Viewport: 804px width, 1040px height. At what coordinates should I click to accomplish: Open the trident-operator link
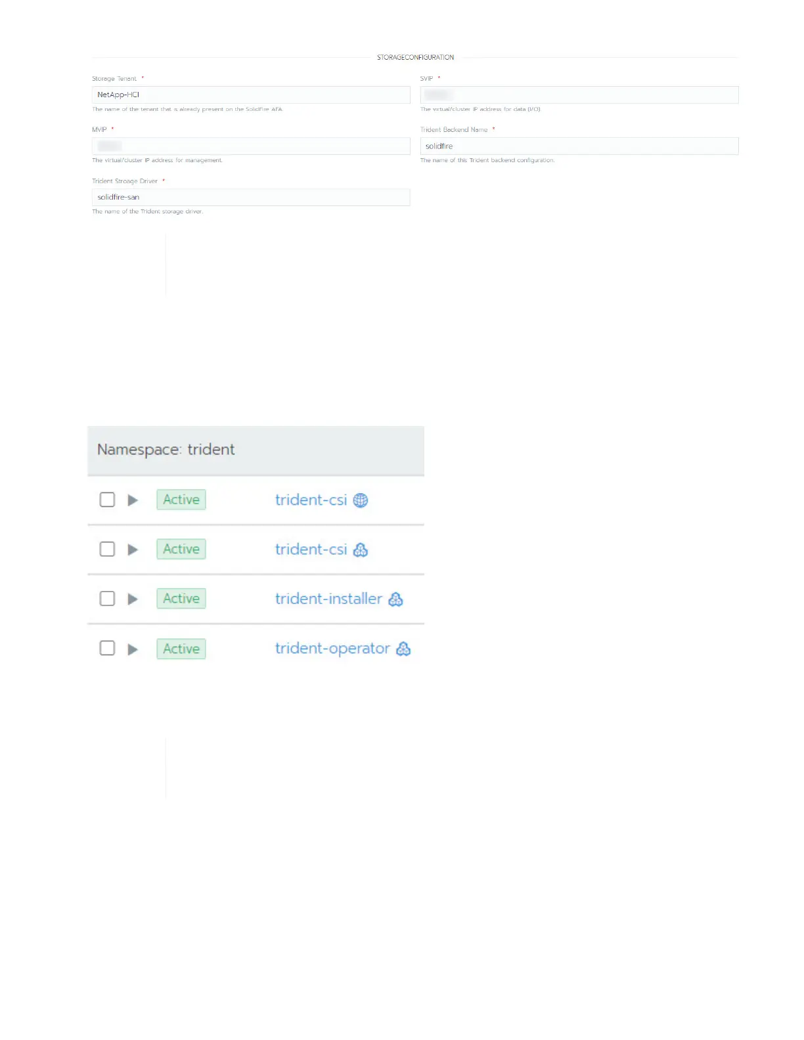point(332,648)
